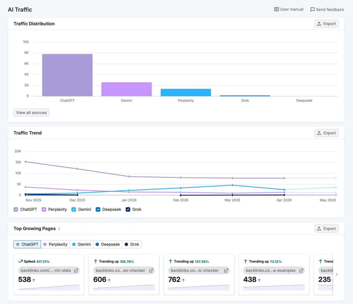Click the Deepseek axis label in distribution chart
353x304 pixels.
304,100
